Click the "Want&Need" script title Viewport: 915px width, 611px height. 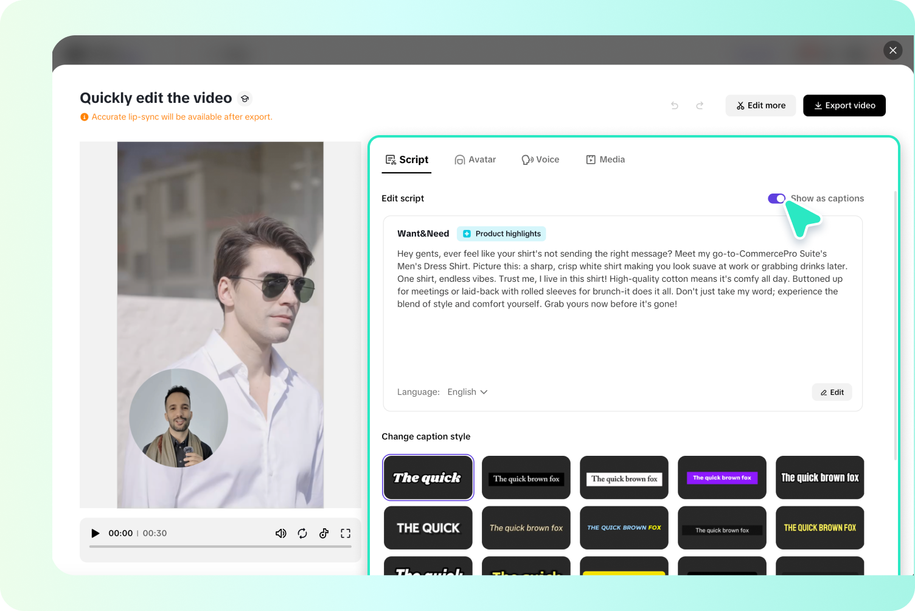point(423,234)
